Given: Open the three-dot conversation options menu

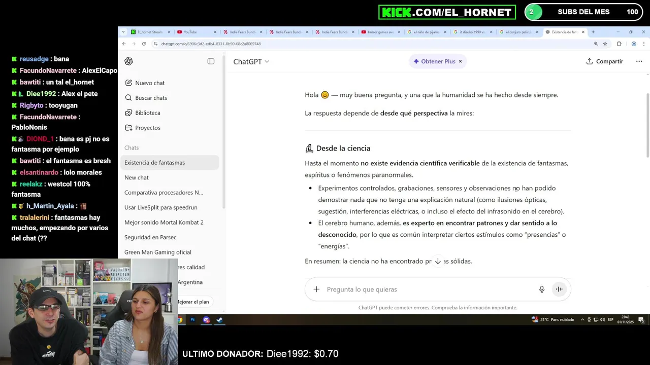Looking at the screenshot, I should (x=639, y=61).
